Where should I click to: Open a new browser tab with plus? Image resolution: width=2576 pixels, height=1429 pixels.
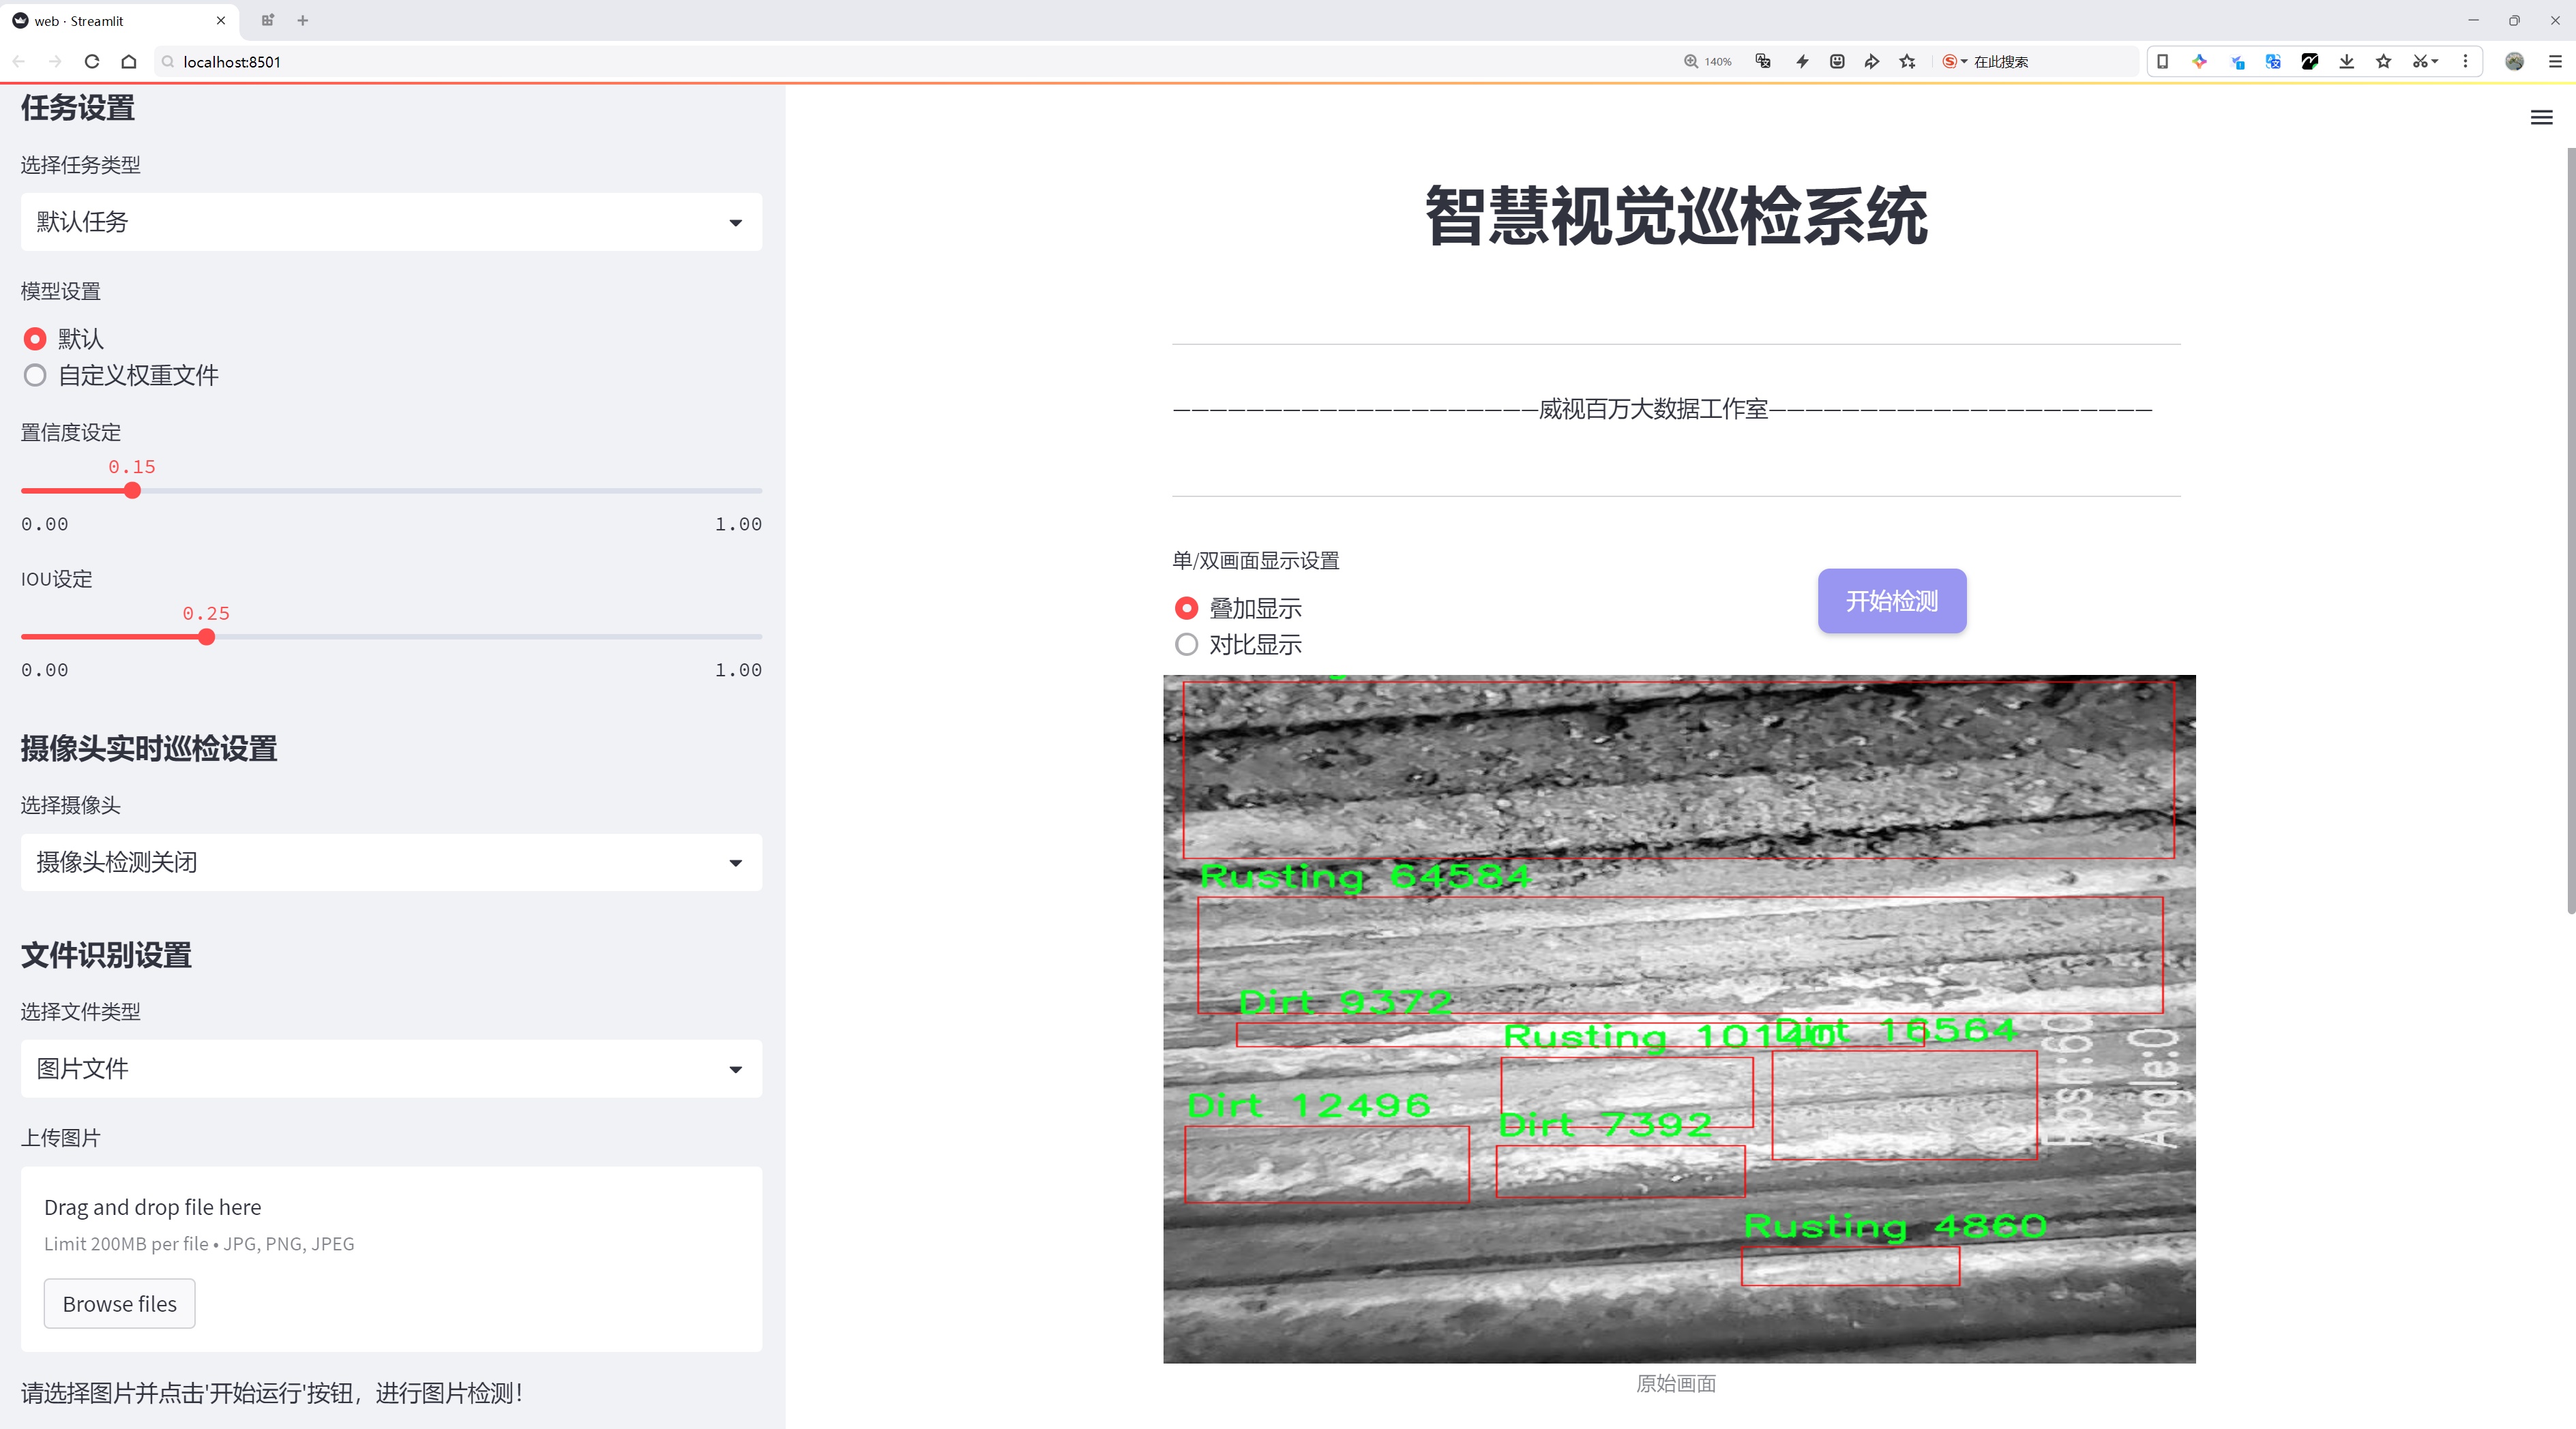click(x=303, y=20)
